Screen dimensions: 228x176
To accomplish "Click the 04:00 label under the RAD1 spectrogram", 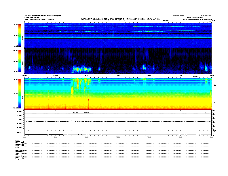I will pos(56,76).
